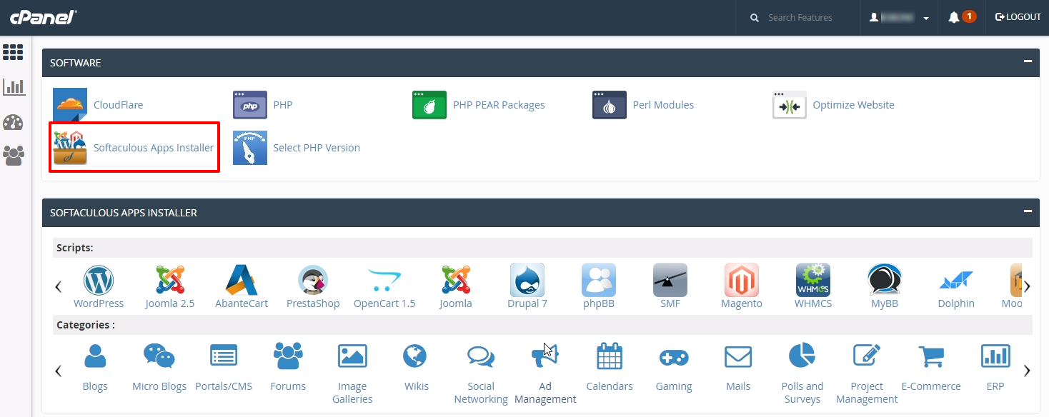
Task: Click the Optimize Website text link
Action: tap(853, 105)
